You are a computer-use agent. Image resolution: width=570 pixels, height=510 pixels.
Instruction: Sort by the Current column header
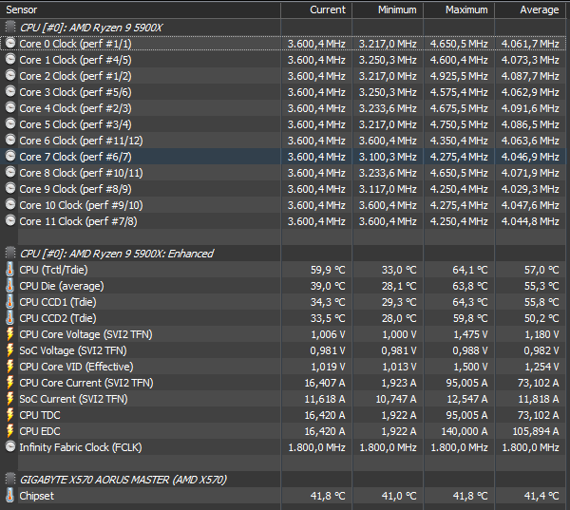coord(316,9)
